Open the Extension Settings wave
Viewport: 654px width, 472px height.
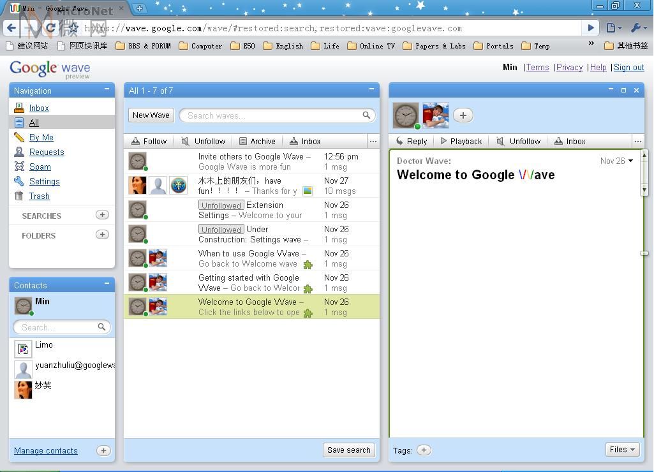click(252, 210)
